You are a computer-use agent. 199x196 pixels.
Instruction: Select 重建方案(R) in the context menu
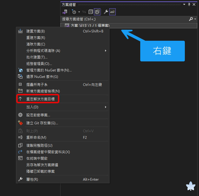click(35, 38)
